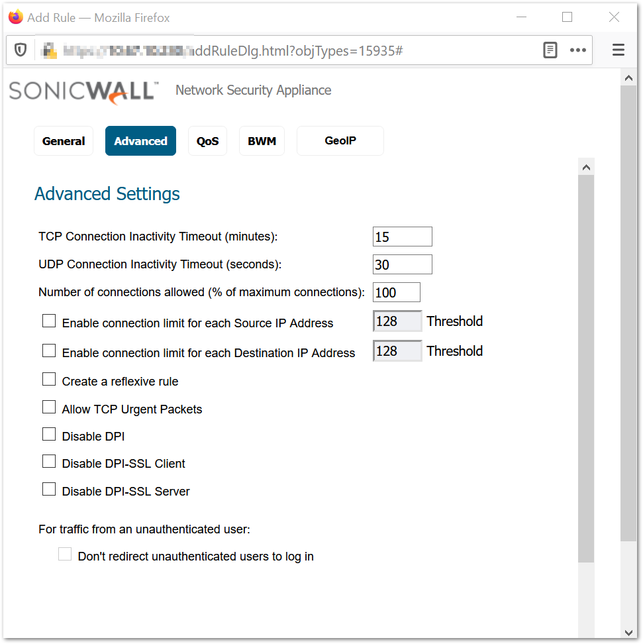Screen dimensions: 643x644
Task: Minimize the Add Rule window
Action: (521, 17)
